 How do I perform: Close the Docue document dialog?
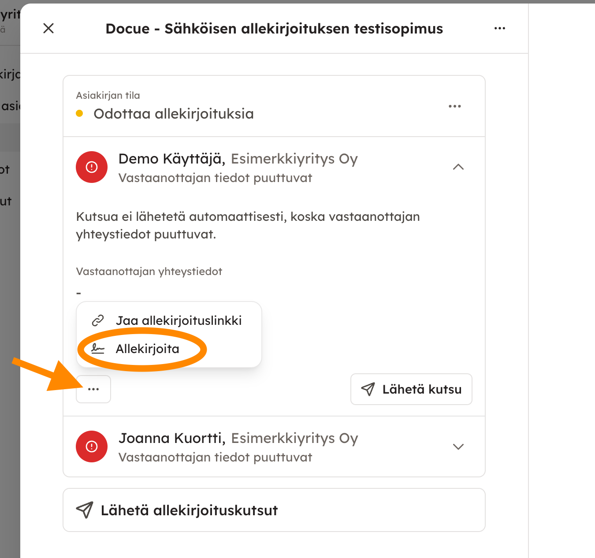point(48,29)
